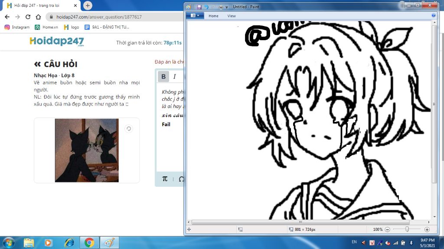This screenshot has height=249, width=444.
Task: Open "9A1 - ĐẶNG THỊ TU..." bookmark
Action: tap(107, 27)
